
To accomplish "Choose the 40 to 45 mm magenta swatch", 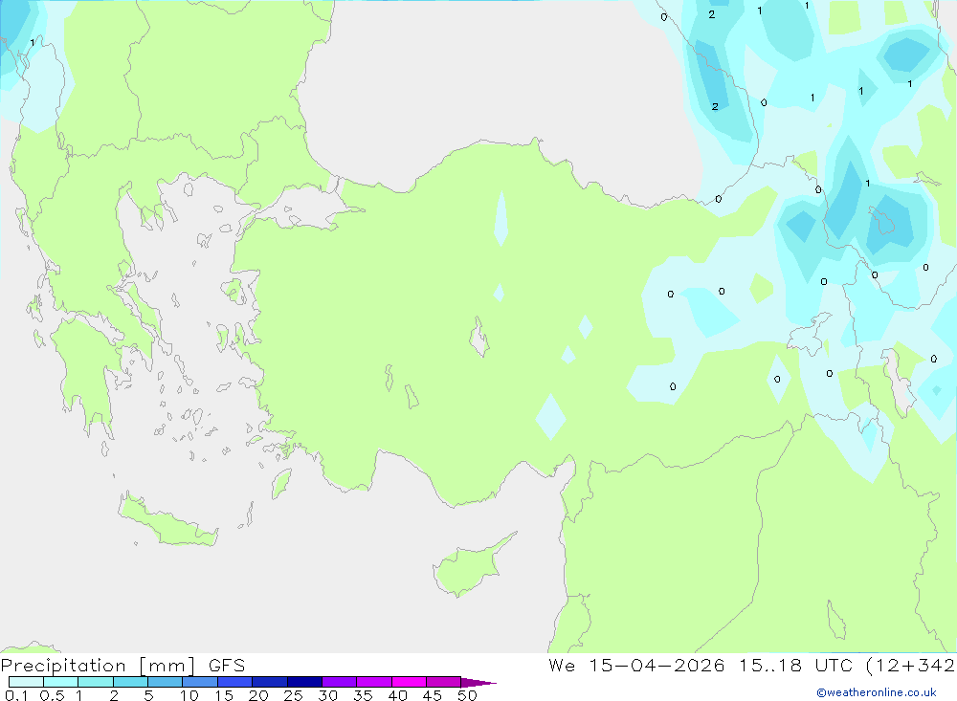I will 409,682.
